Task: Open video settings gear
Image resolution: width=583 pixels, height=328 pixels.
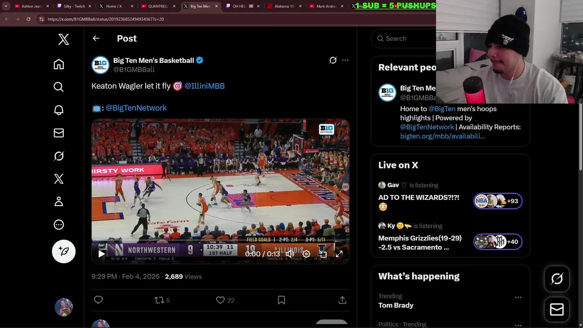Action: pos(307,254)
